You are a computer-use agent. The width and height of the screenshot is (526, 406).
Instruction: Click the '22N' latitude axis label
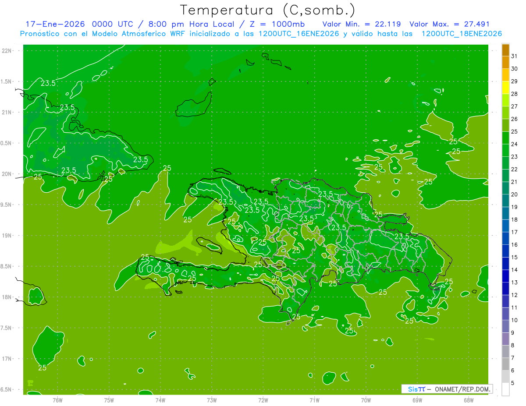point(7,50)
